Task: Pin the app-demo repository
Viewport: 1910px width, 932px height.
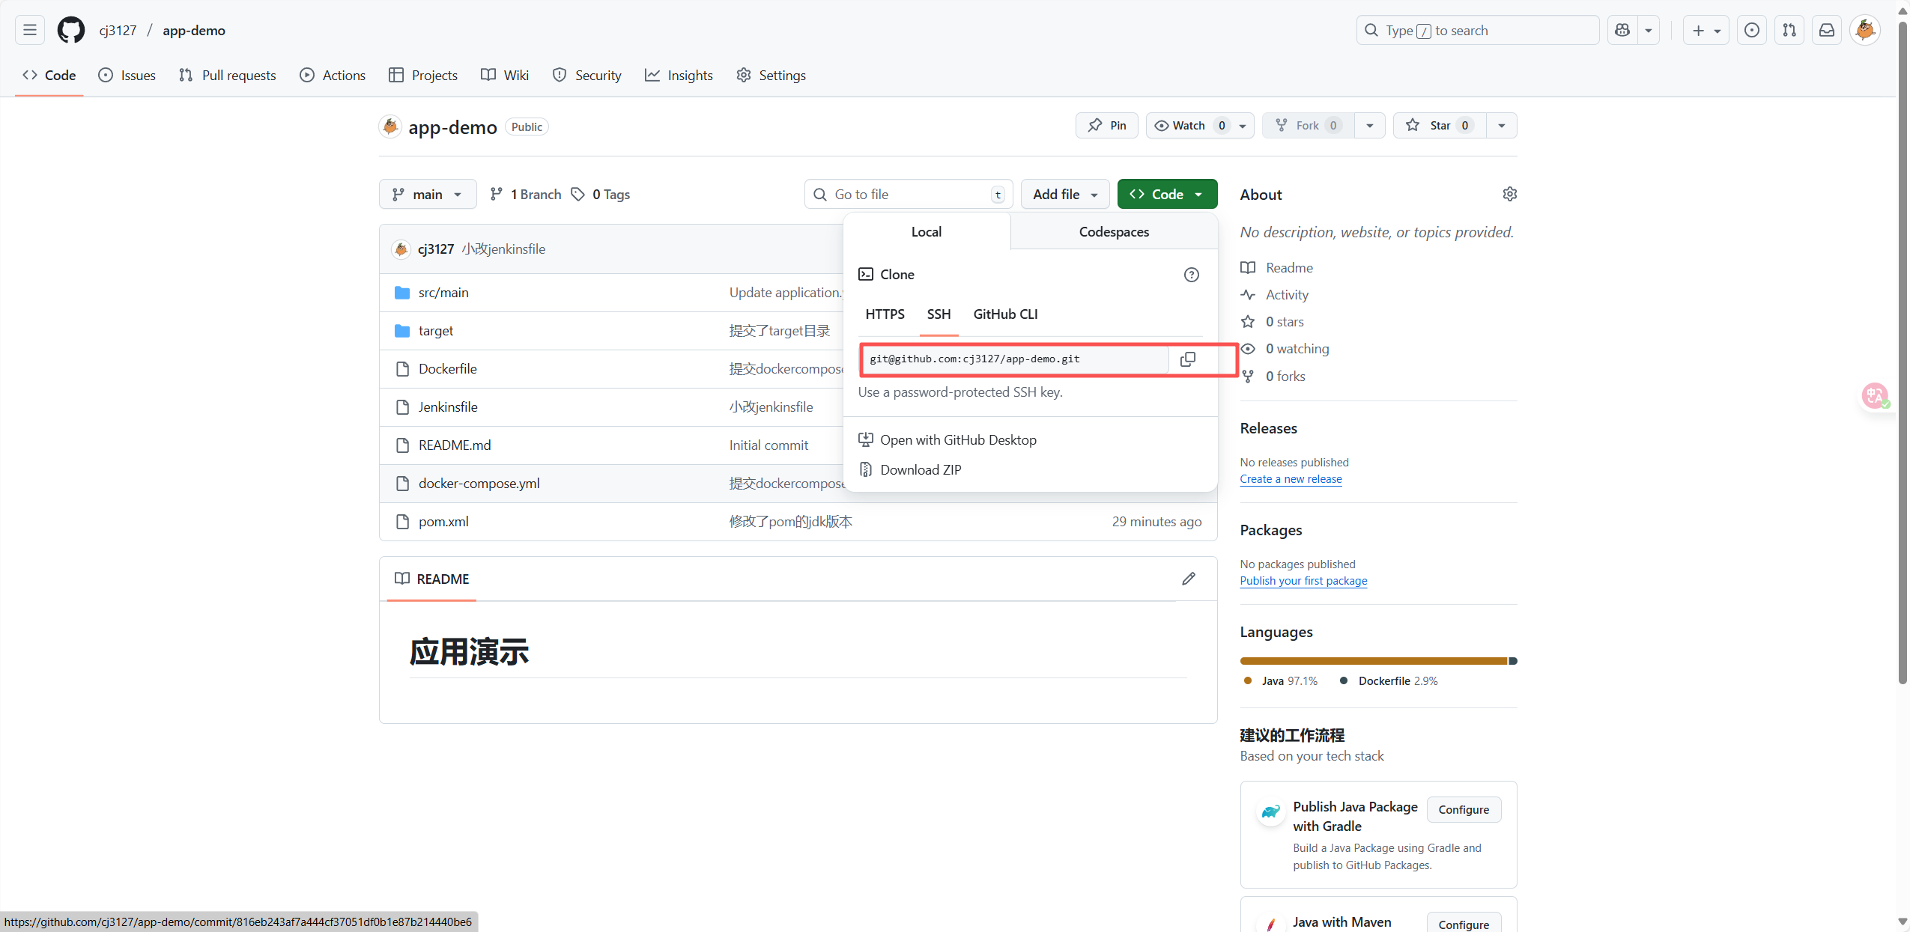Action: pos(1107,126)
